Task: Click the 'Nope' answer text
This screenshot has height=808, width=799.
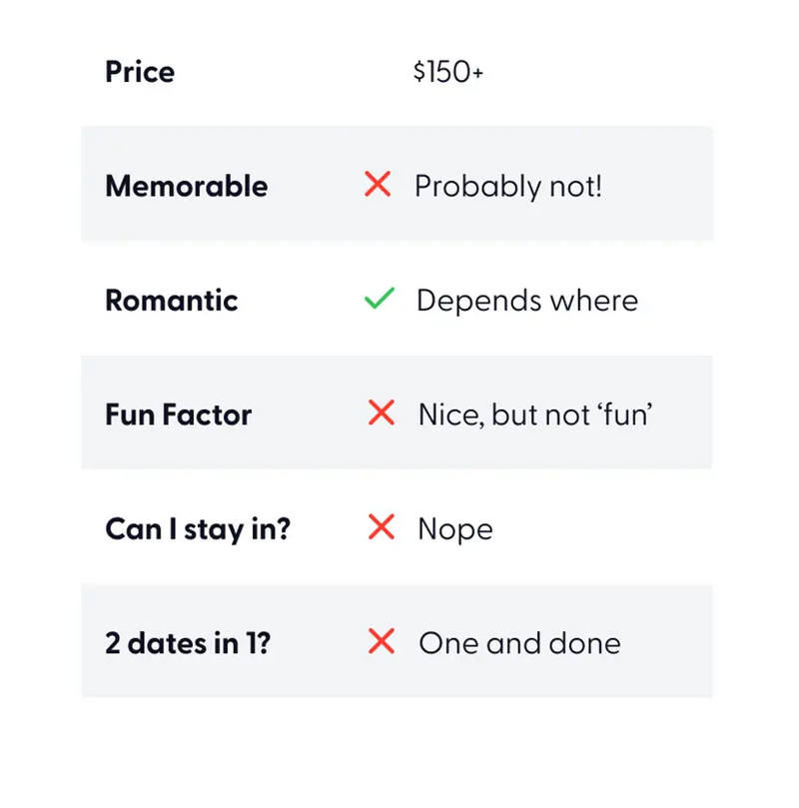Action: click(x=455, y=530)
